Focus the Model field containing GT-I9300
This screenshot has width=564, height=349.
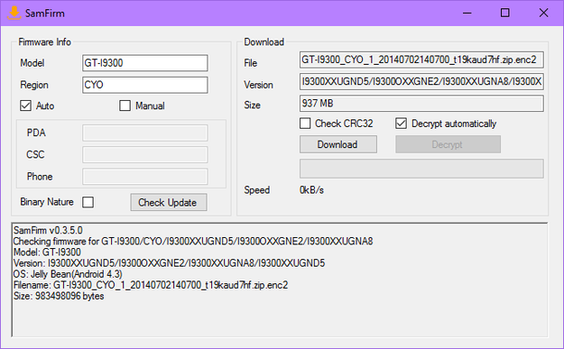click(145, 63)
